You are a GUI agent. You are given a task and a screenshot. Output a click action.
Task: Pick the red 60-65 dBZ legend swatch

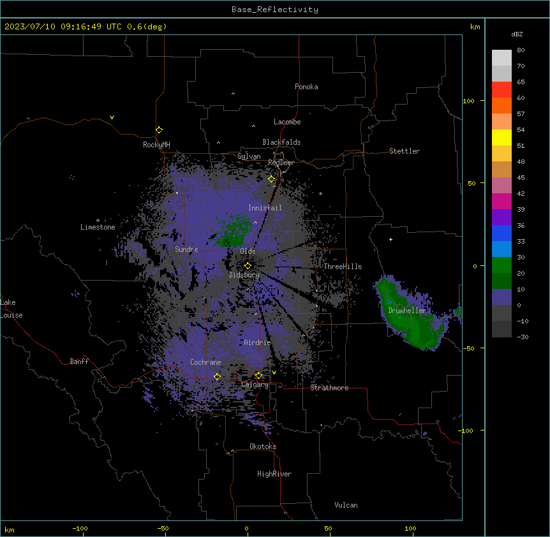pos(502,89)
